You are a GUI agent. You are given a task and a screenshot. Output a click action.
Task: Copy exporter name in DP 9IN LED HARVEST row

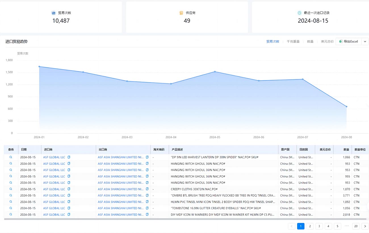point(147,157)
